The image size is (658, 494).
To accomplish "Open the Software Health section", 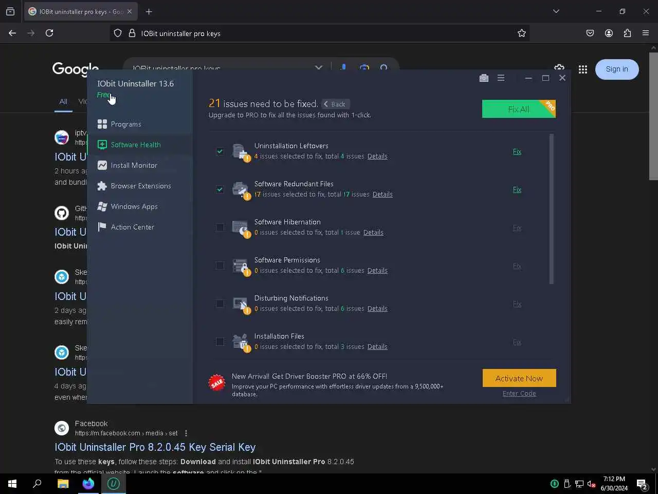I will (140, 145).
